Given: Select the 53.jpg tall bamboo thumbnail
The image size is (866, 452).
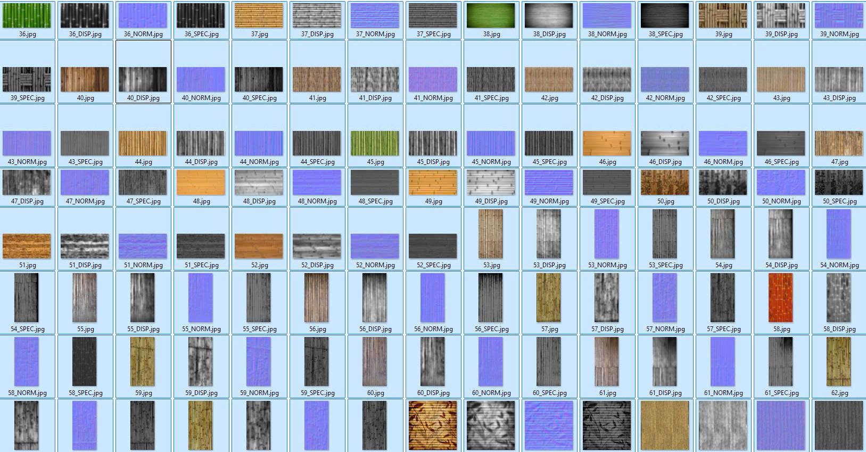Looking at the screenshot, I should pos(491,234).
